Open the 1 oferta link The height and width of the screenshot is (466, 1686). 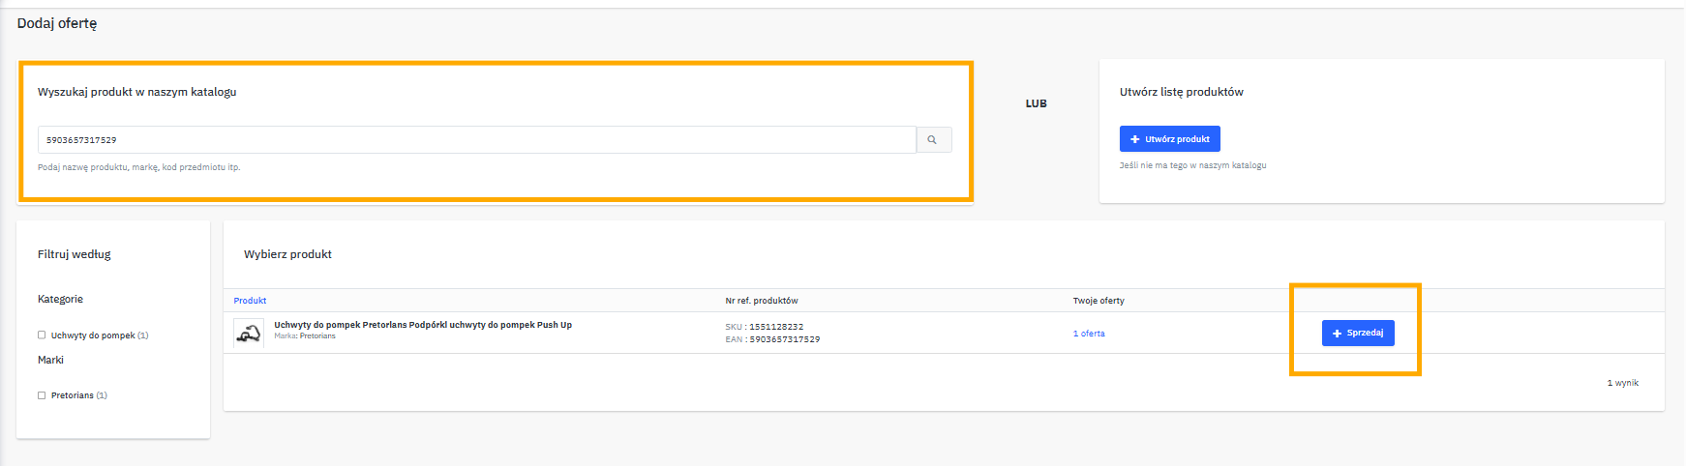point(1089,334)
